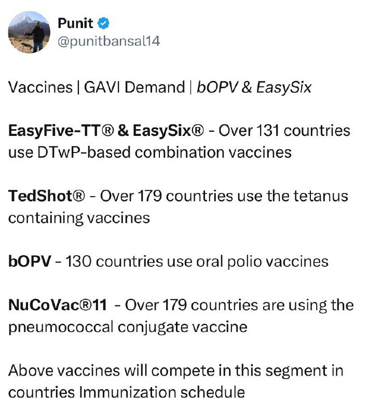The image size is (369, 415).
Task: Click 'Over 179 countries use the tetanus' text
Action: click(x=224, y=196)
